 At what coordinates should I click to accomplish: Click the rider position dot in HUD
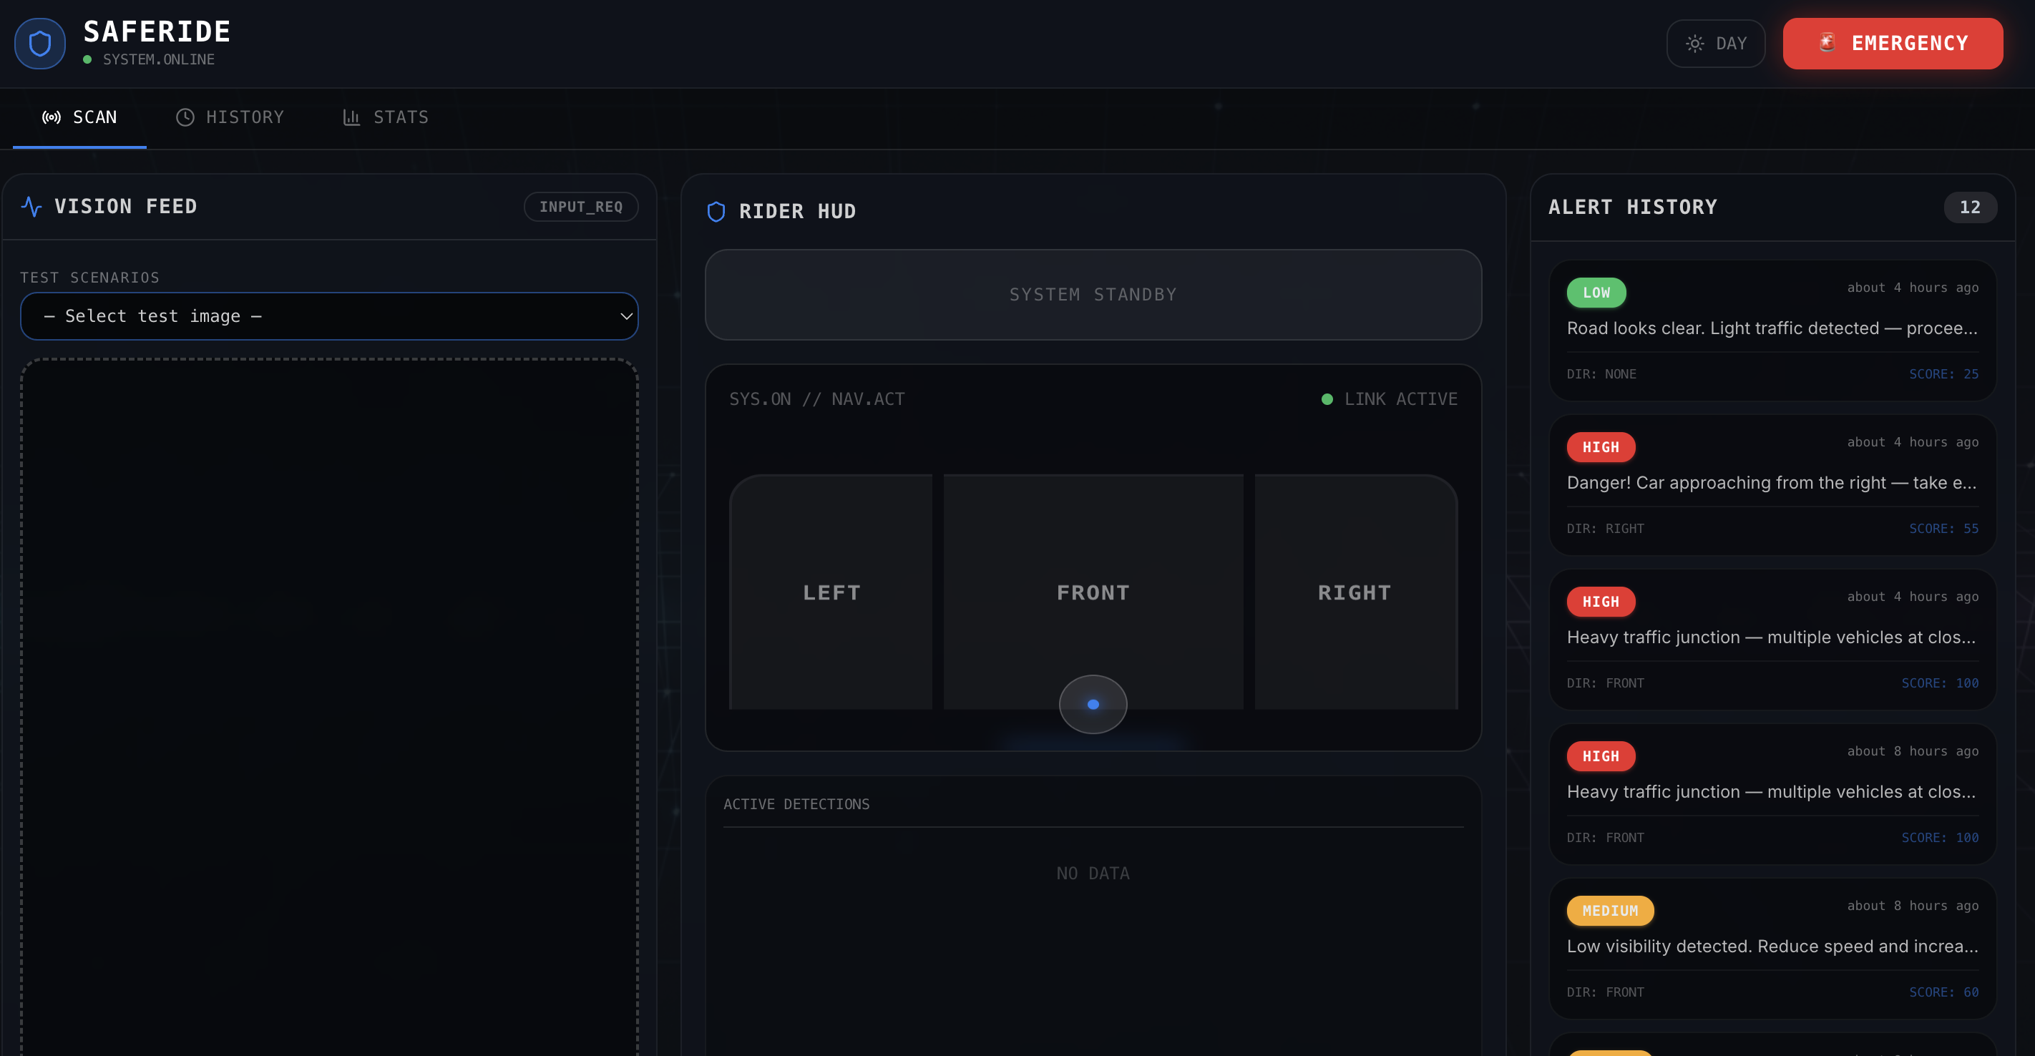[x=1093, y=704]
